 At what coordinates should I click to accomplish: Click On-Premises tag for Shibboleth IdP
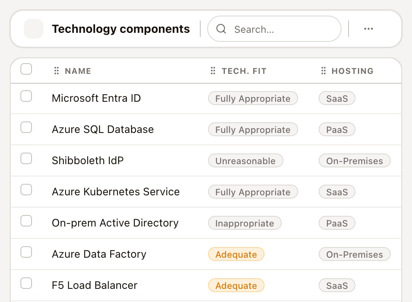point(354,160)
